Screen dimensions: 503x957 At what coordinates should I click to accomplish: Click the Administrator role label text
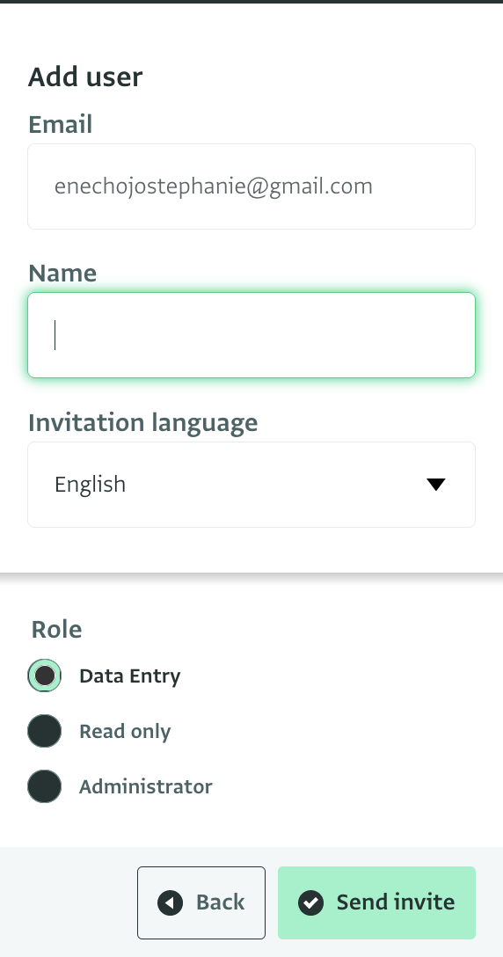146,786
